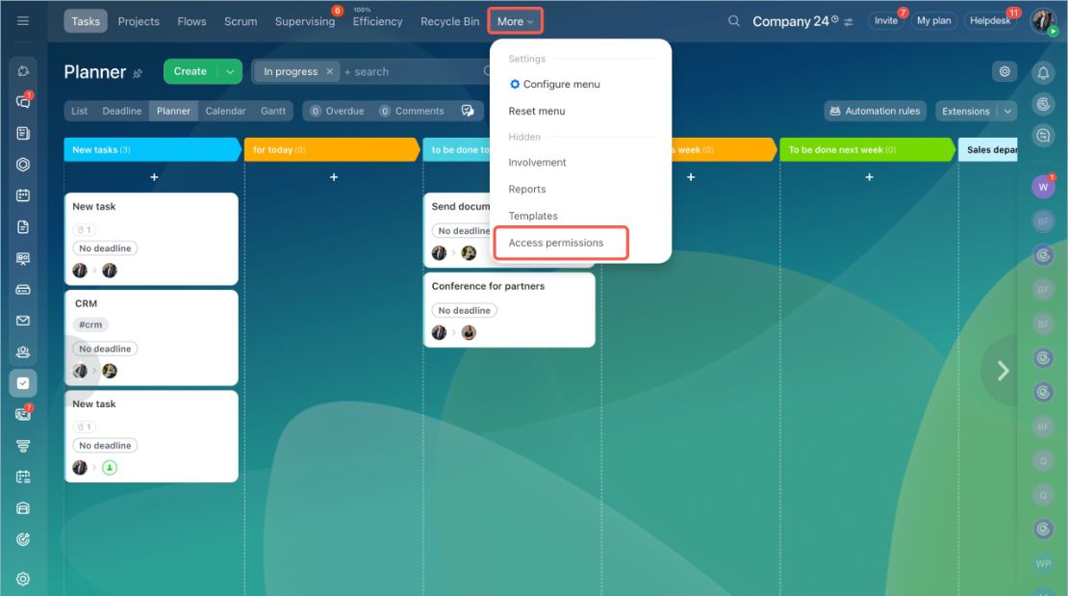Show next columns with right chevron
Viewport: 1068px width, 596px height.
tap(1003, 371)
